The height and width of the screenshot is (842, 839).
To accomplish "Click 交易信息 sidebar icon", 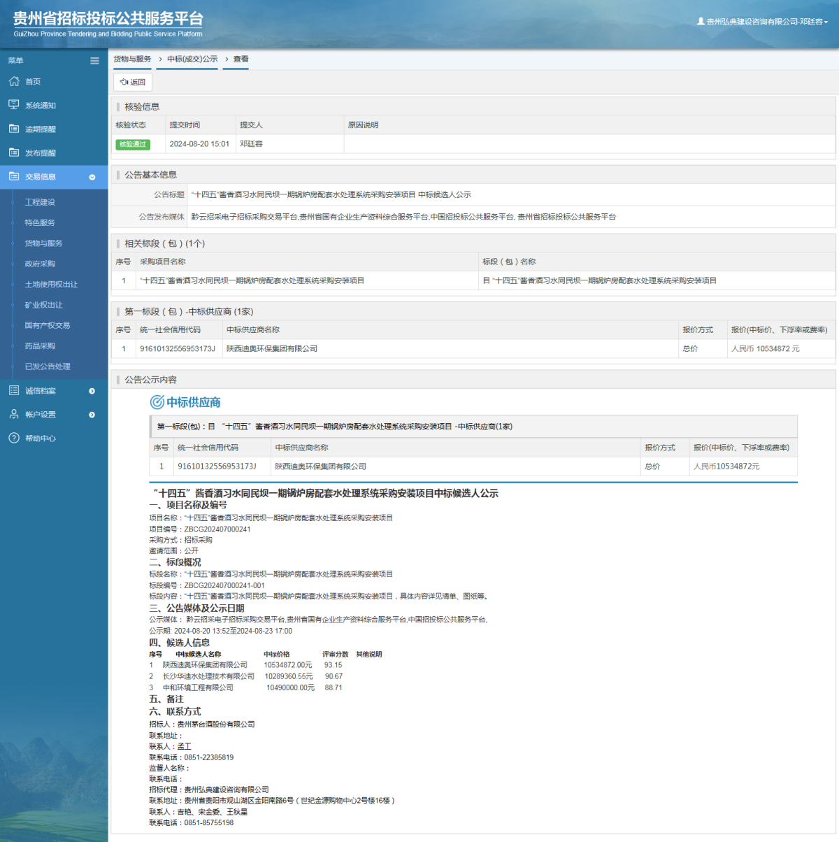I will [14, 176].
